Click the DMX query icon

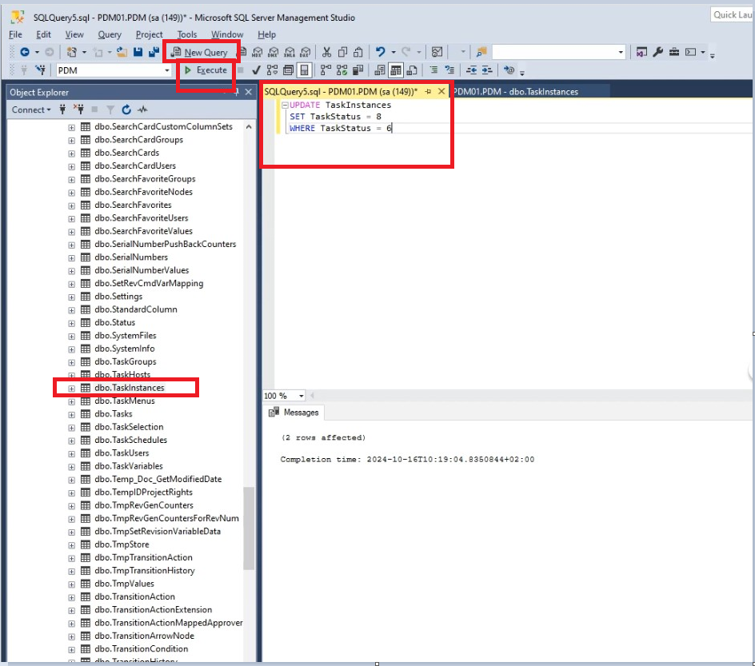[274, 52]
